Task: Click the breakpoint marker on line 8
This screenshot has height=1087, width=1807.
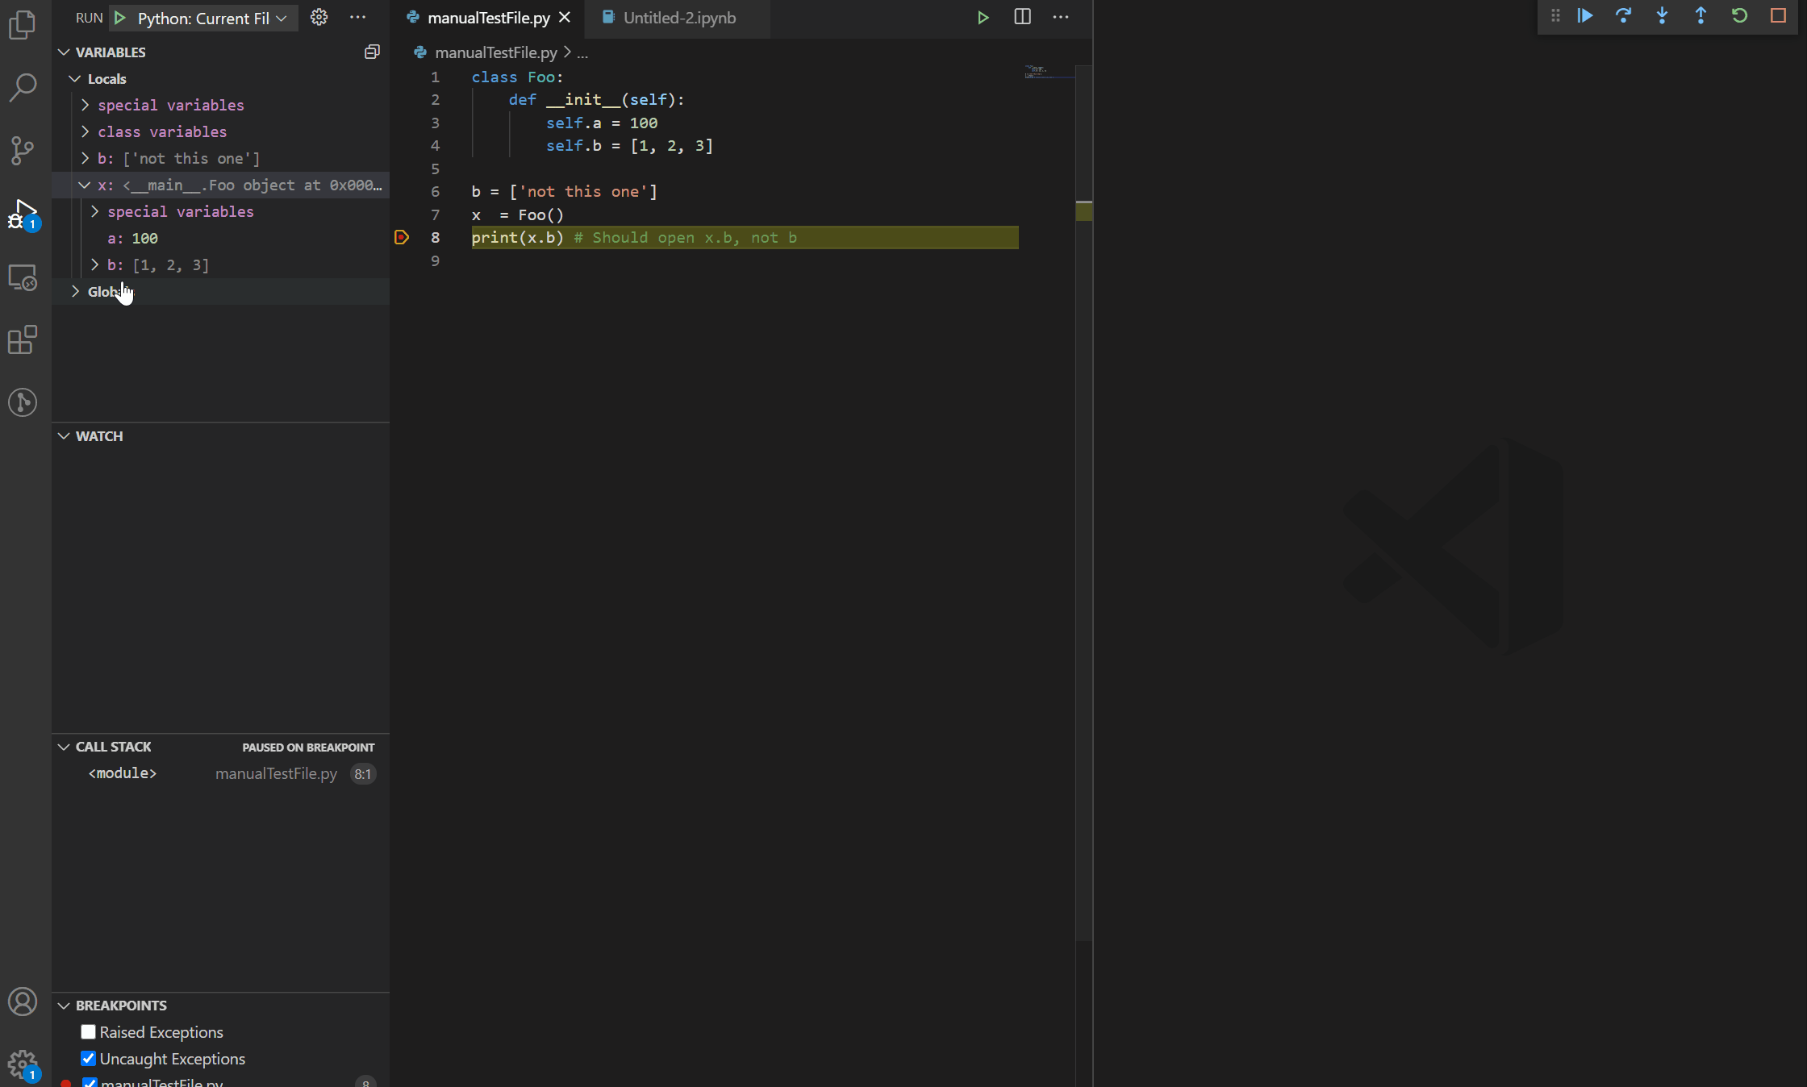Action: click(x=402, y=237)
